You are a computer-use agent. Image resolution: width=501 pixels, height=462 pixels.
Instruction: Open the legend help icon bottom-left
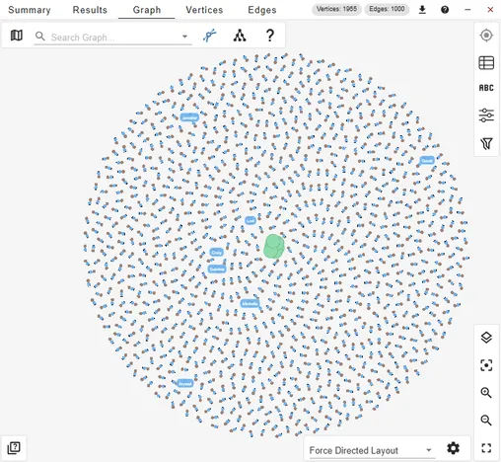(x=14, y=448)
